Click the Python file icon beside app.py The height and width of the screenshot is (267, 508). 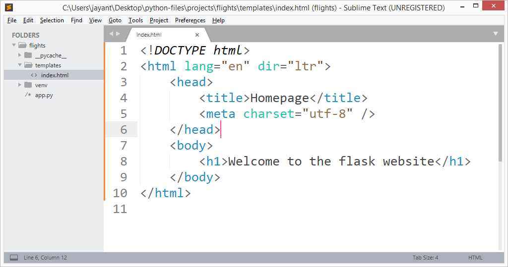tap(28, 95)
